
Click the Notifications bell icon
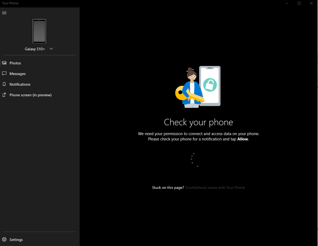click(x=4, y=84)
